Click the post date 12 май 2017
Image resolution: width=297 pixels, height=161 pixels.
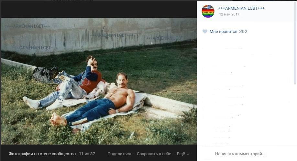[229, 14]
